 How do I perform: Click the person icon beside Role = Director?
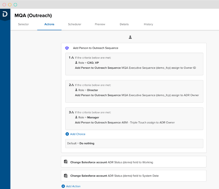76,90
